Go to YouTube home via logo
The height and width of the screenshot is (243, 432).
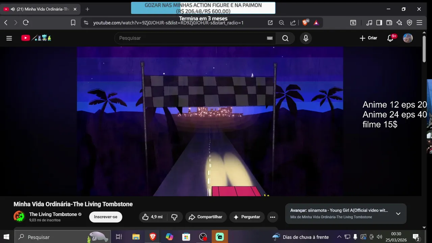point(36,38)
